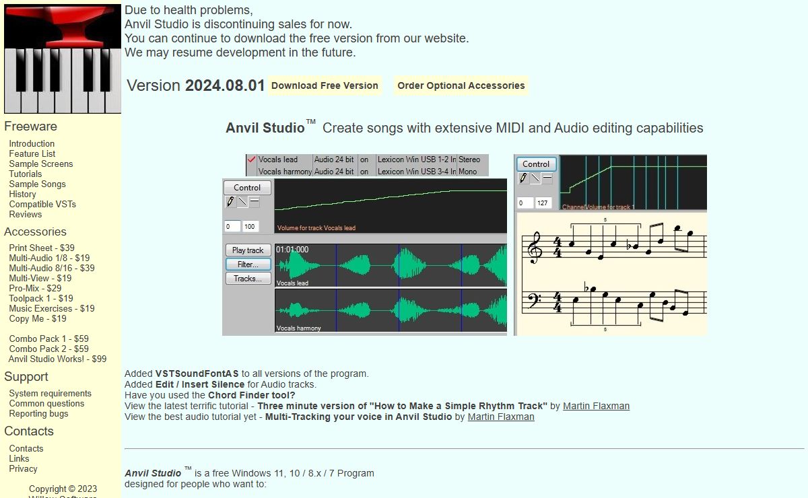Click the Freeware section heading

tap(30, 126)
